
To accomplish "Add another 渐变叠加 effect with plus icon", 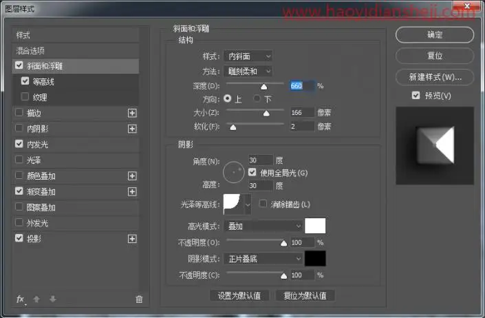I will (x=132, y=192).
